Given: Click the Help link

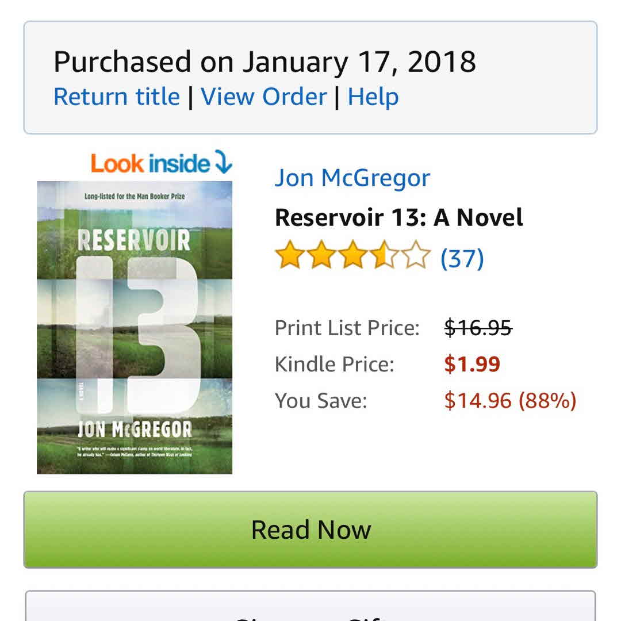Looking at the screenshot, I should click(373, 97).
